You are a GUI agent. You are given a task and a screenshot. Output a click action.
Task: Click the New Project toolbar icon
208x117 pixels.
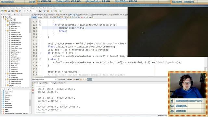point(6,11)
